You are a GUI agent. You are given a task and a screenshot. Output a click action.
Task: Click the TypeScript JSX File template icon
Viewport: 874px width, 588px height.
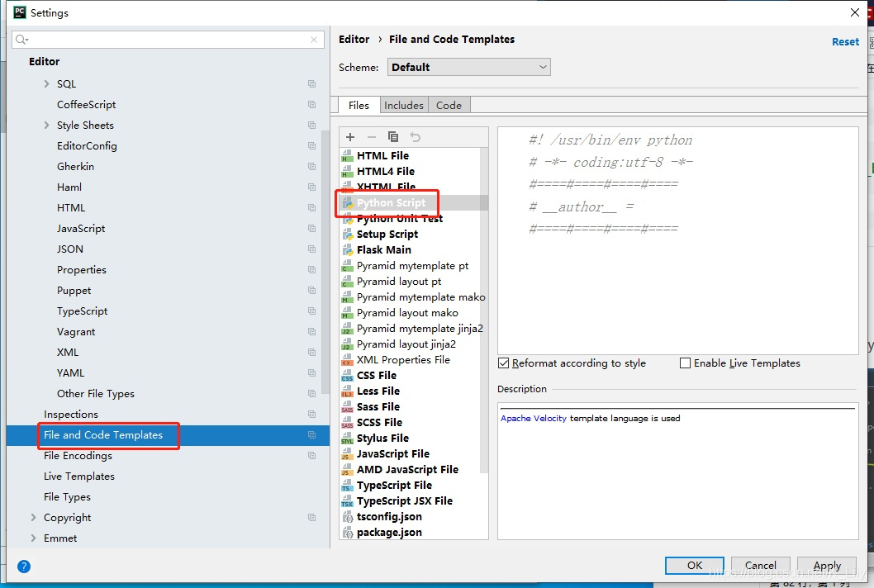(x=347, y=501)
